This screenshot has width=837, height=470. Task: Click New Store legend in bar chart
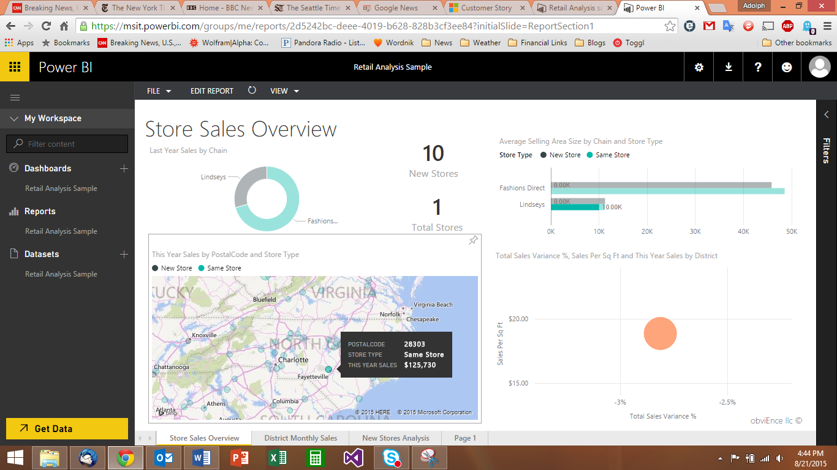click(x=561, y=155)
